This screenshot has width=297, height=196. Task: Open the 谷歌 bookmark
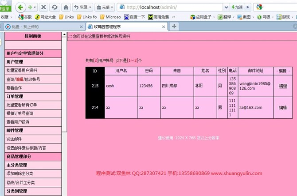click(25, 17)
